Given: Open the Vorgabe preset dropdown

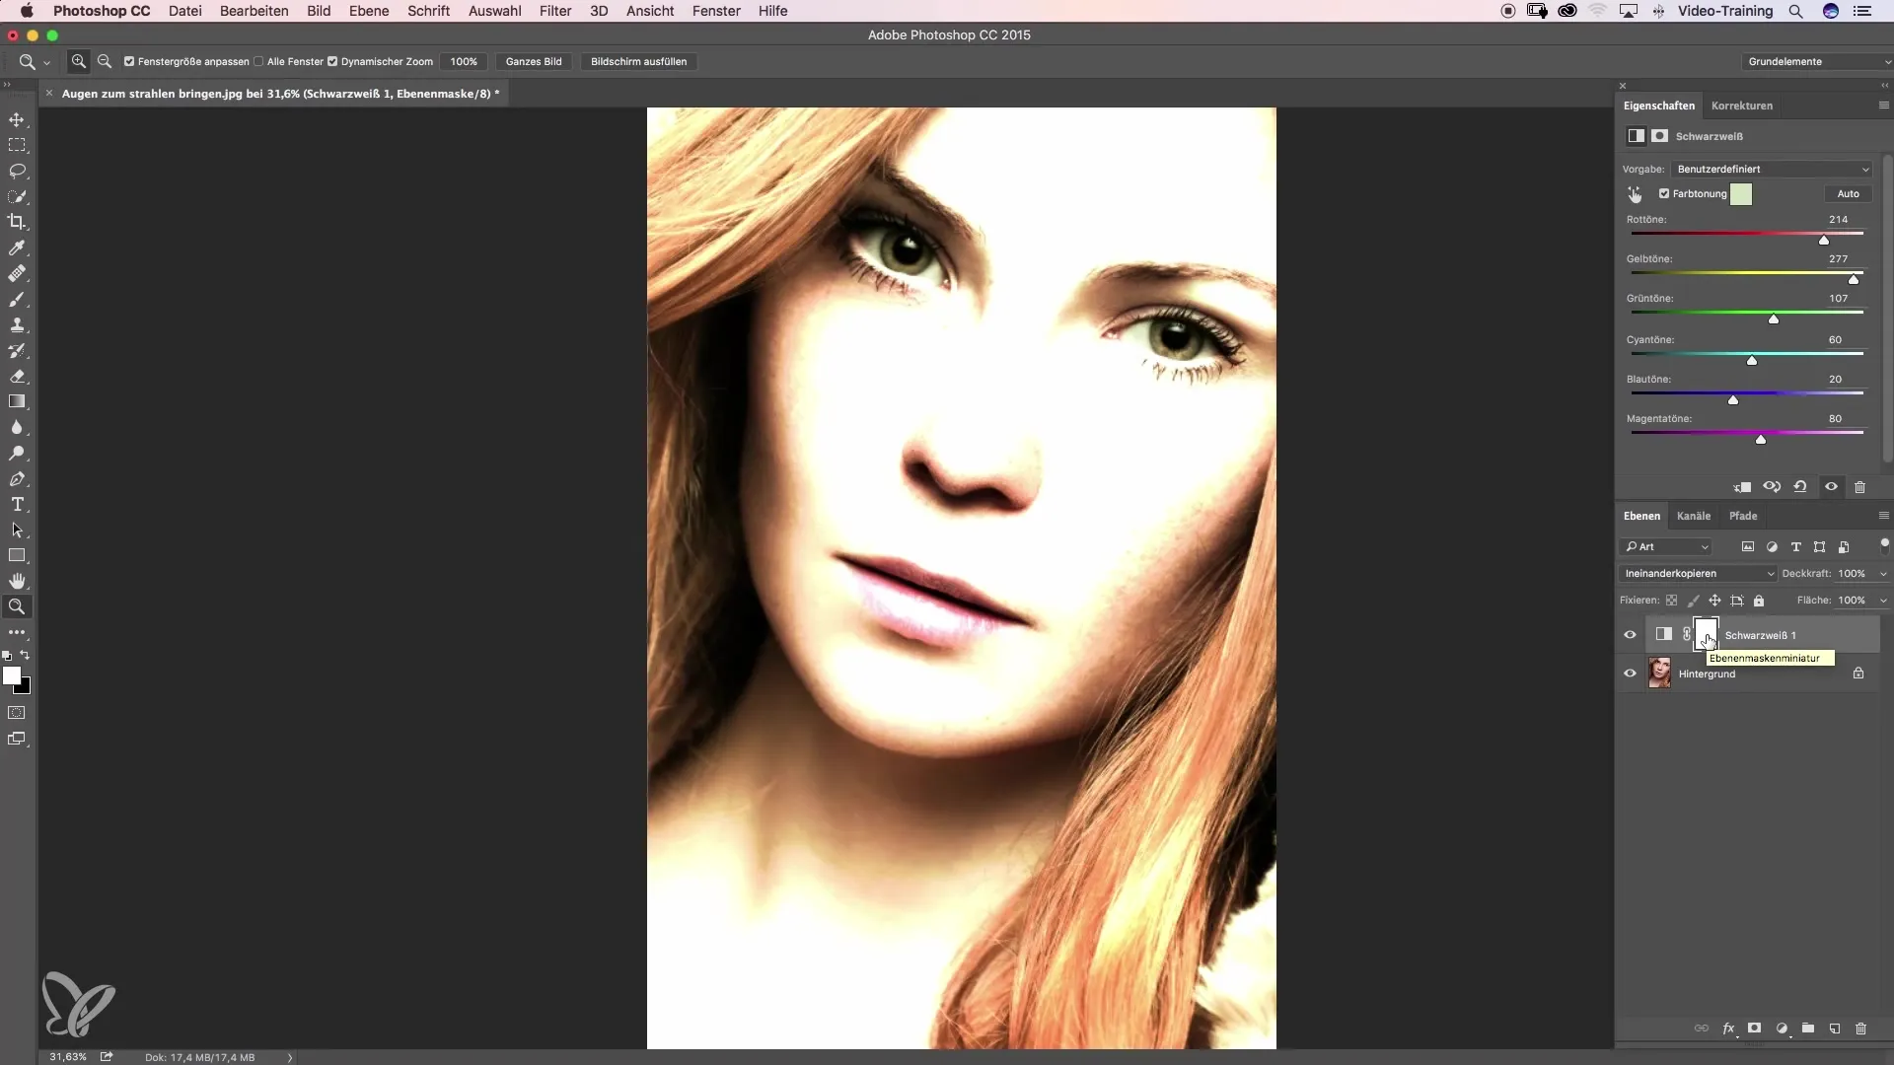Looking at the screenshot, I should [1772, 169].
